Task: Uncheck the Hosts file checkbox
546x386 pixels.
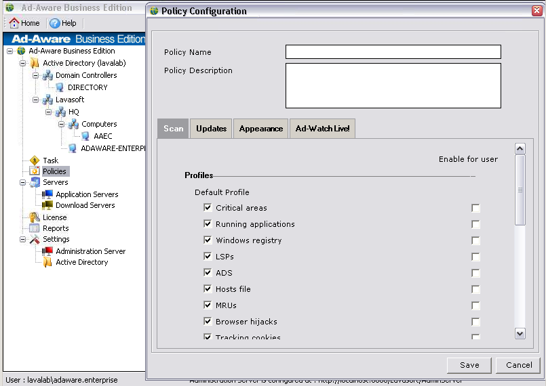Action: (x=208, y=288)
